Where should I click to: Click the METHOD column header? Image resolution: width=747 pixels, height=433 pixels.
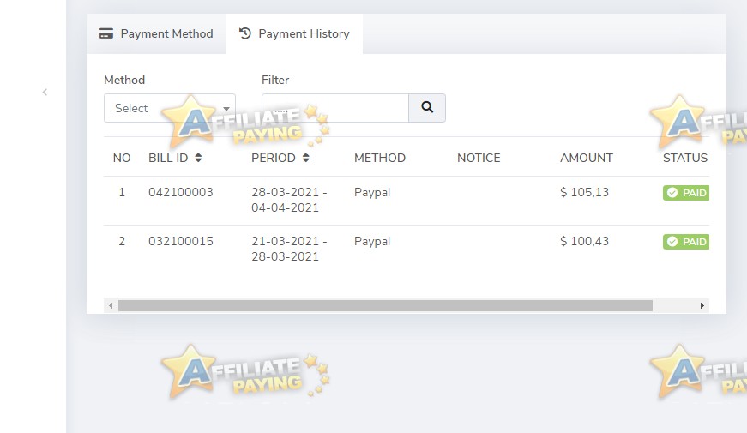tap(380, 158)
